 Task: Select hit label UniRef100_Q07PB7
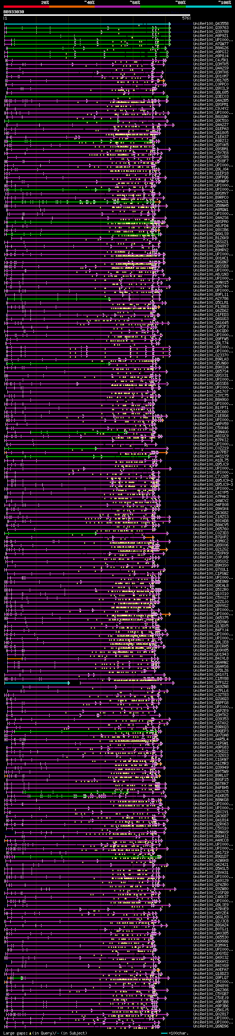211,452
